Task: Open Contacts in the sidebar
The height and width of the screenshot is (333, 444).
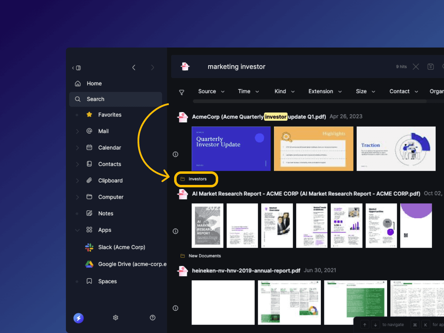Action: (110, 164)
